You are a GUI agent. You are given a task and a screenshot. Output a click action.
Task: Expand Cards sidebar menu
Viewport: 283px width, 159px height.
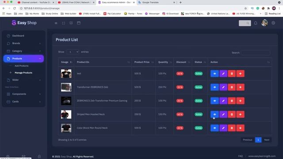click(x=23, y=102)
